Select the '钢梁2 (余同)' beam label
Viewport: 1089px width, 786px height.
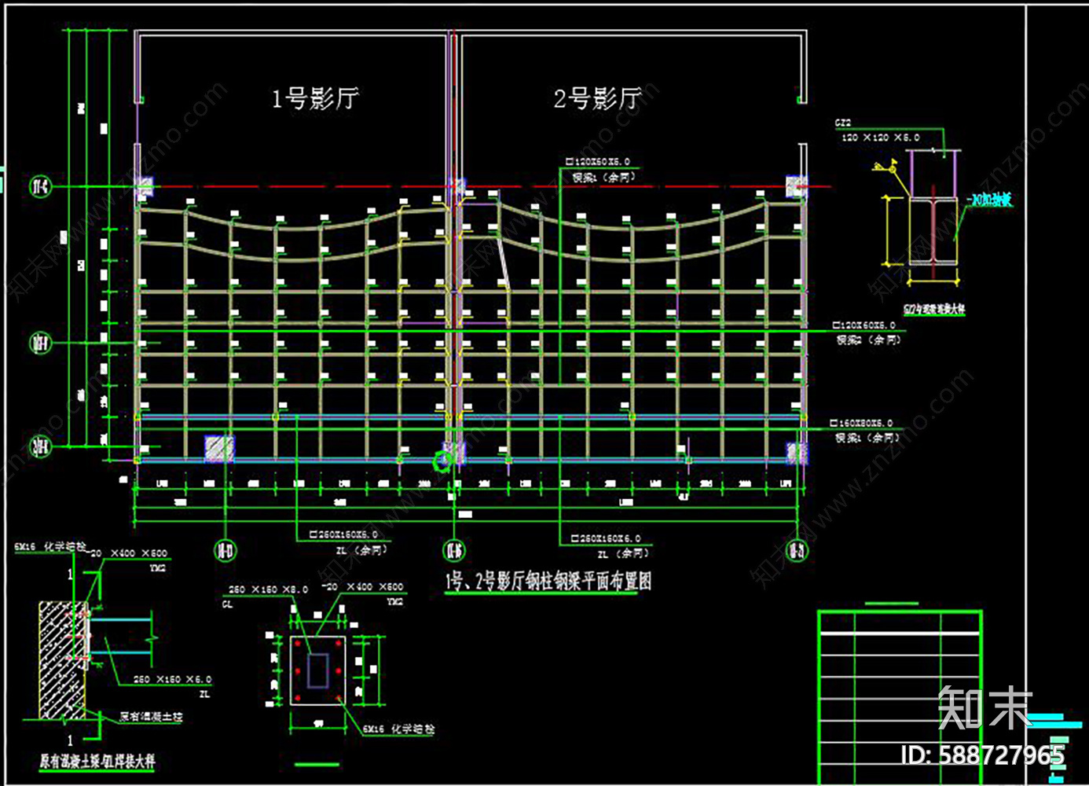pos(868,340)
